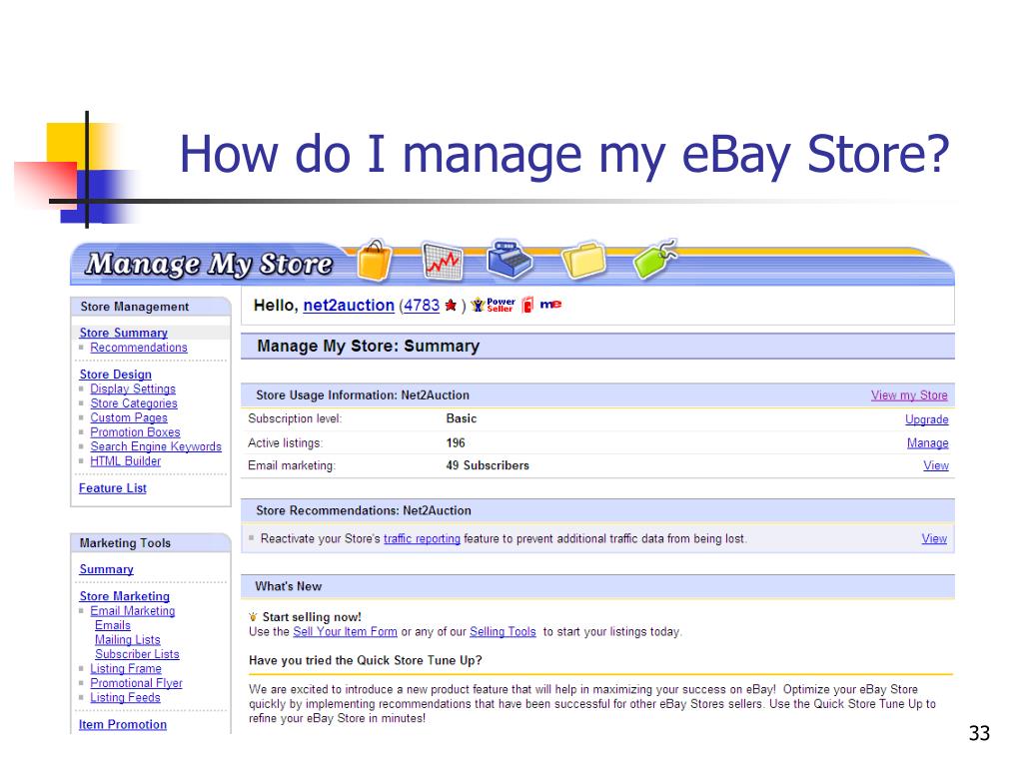Screen dimensions: 1023x767
Task: Click the 'me' page icon
Action: click(x=550, y=304)
